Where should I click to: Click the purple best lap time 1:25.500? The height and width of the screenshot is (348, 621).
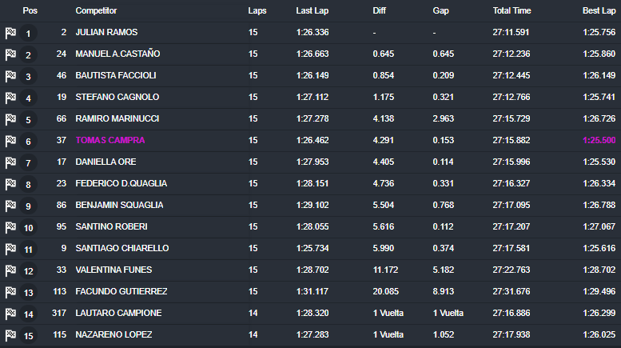pyautogui.click(x=599, y=141)
